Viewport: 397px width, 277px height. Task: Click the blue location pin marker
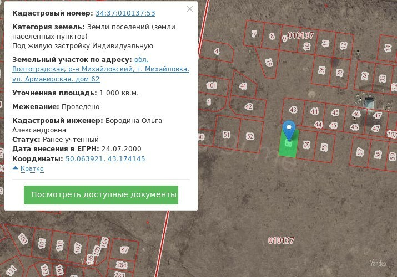(289, 130)
